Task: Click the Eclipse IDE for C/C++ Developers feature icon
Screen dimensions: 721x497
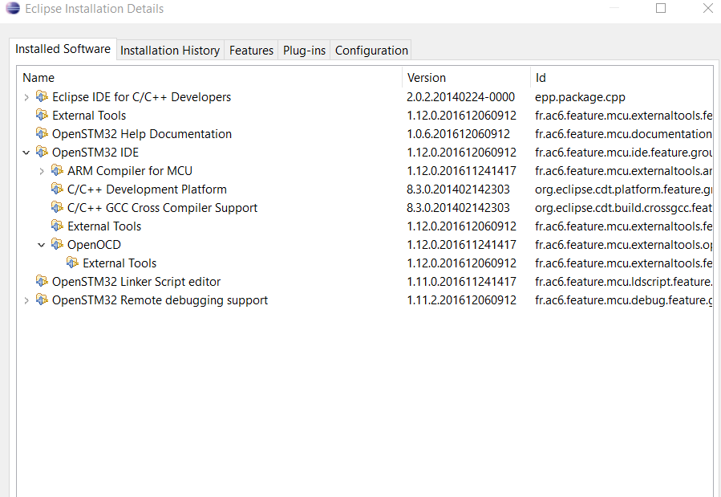Action: [x=42, y=97]
